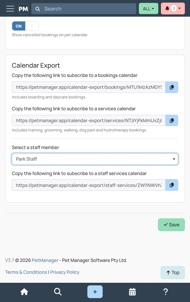190x302 pixels.
Task: Expand the ALL filter dropdown
Action: click(148, 9)
